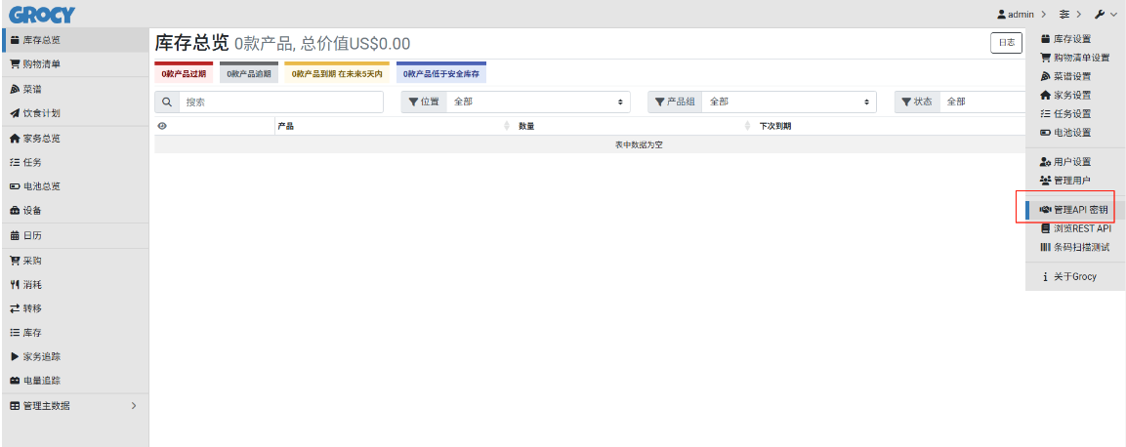Click info icon beside 关于Grocy
Image resolution: width=1126 pixels, height=447 pixels.
pos(1046,276)
